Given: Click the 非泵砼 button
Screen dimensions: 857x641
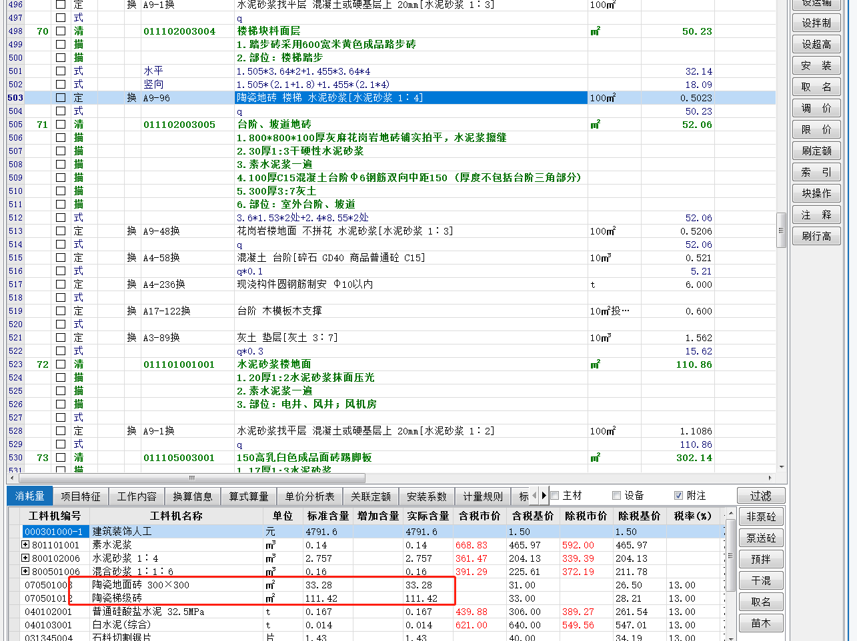Looking at the screenshot, I should (761, 516).
